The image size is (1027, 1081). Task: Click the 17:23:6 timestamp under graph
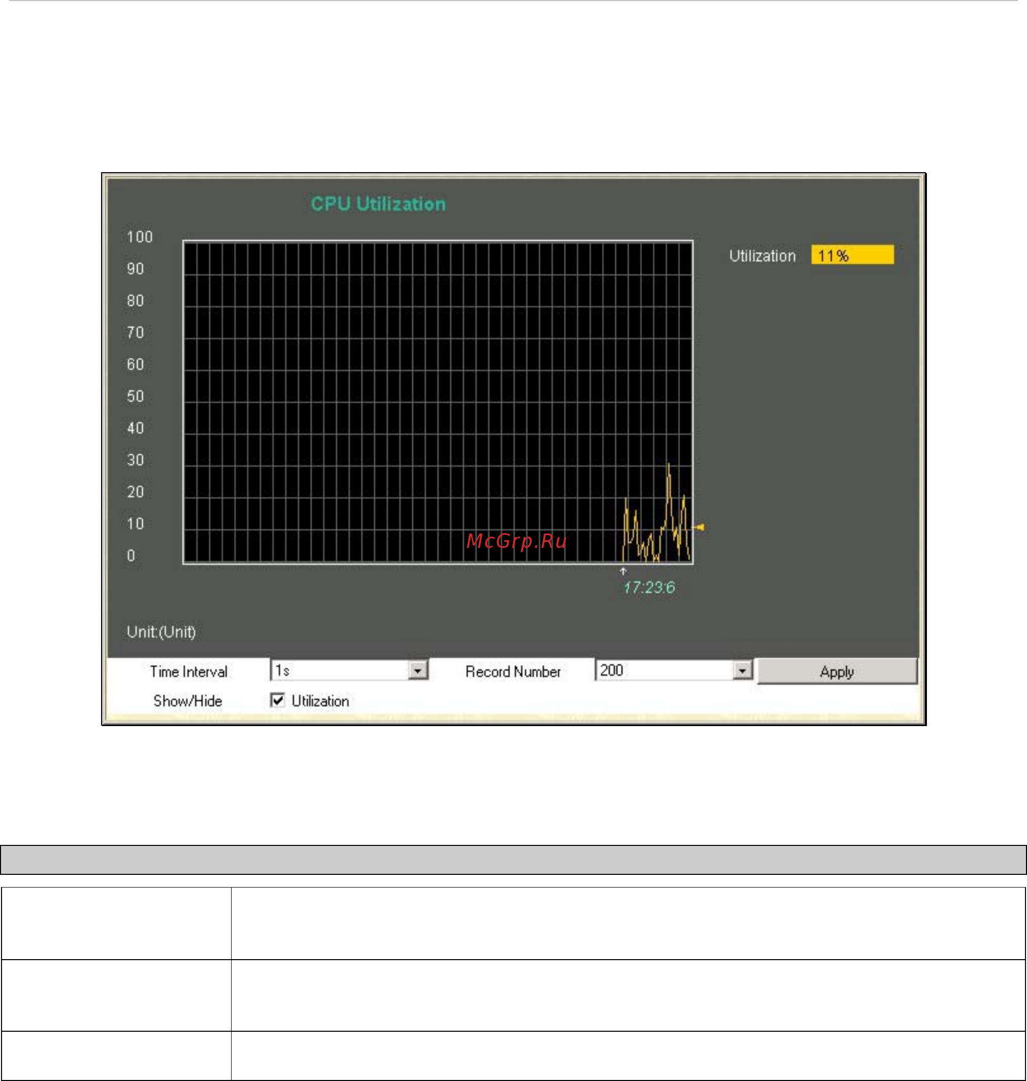coord(649,587)
